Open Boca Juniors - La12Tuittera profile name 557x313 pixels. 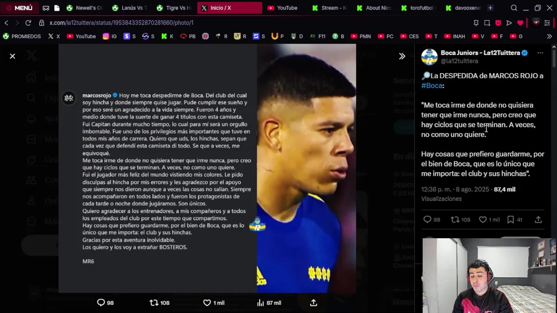tap(480, 53)
